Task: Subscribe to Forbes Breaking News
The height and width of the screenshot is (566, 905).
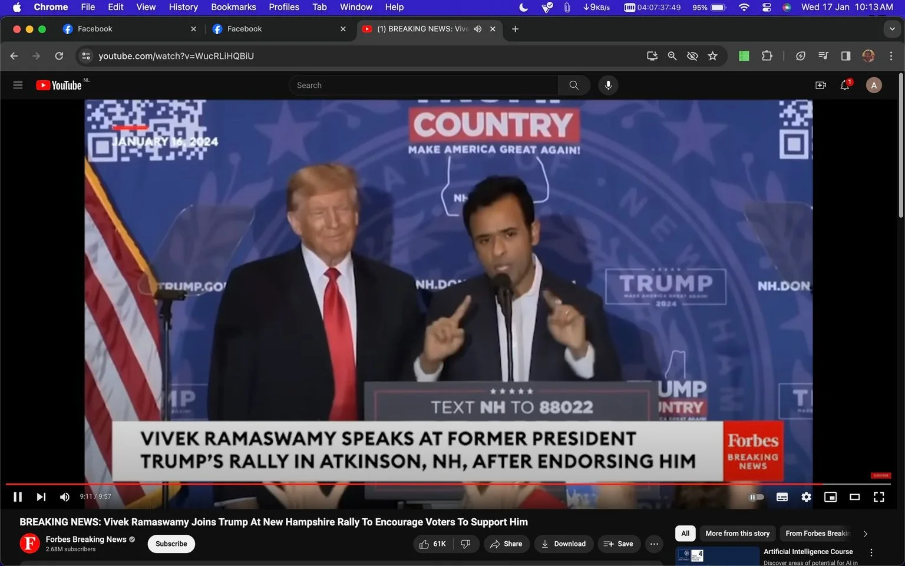Action: (x=171, y=544)
